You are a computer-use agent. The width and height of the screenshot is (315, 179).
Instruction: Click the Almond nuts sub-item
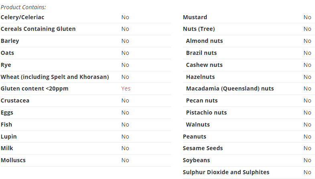click(x=205, y=41)
